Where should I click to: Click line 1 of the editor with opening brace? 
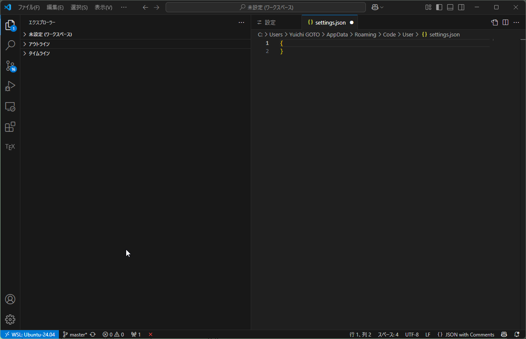(x=384, y=43)
